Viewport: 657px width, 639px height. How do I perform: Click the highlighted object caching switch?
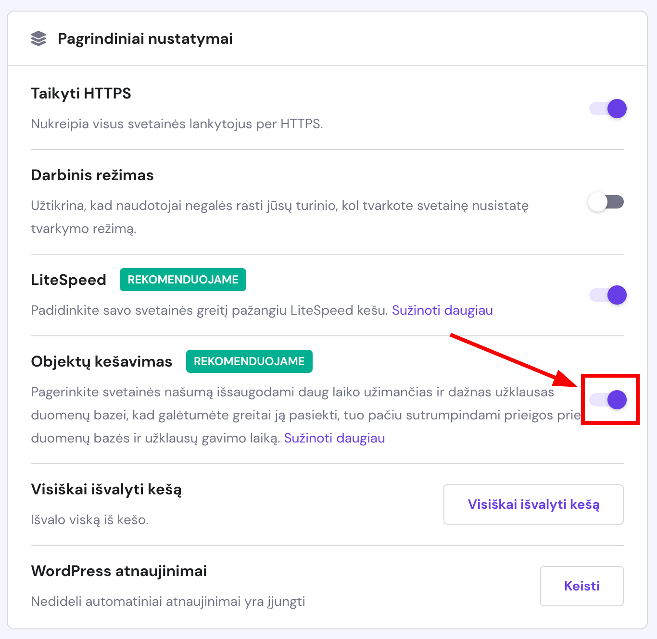click(609, 399)
